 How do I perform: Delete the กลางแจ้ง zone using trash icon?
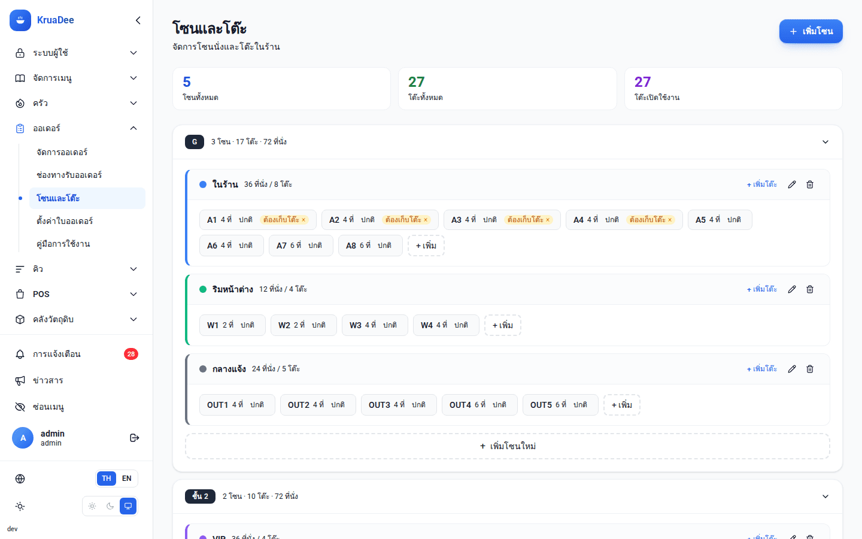click(810, 369)
